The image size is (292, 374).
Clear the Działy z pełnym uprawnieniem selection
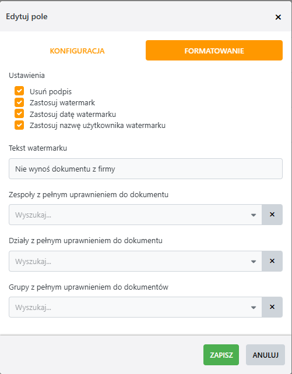pos(272,261)
